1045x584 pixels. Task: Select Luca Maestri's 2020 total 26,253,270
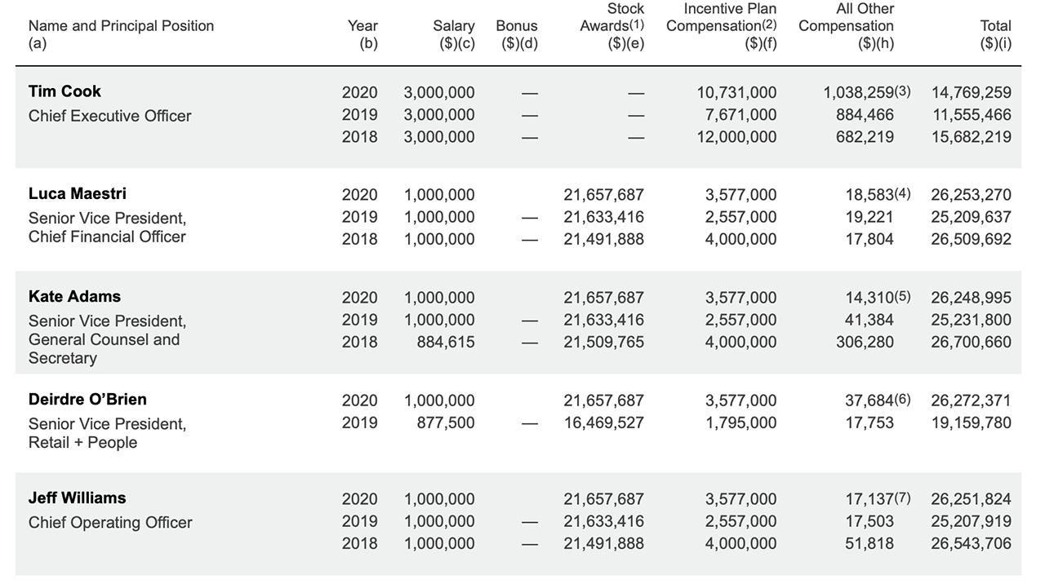tap(972, 195)
